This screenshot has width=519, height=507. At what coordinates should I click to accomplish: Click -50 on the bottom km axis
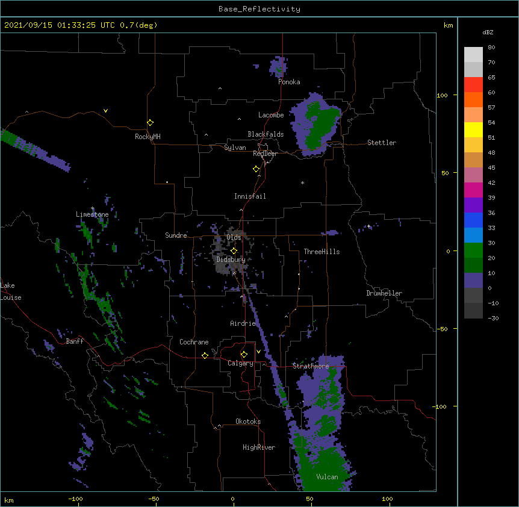(x=154, y=499)
